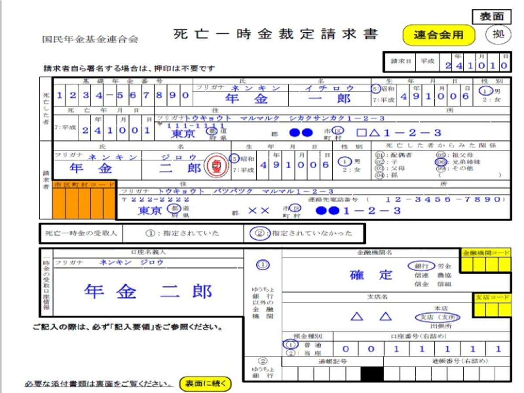
Task: Click the 口座名義人 header
Action: [x=148, y=252]
